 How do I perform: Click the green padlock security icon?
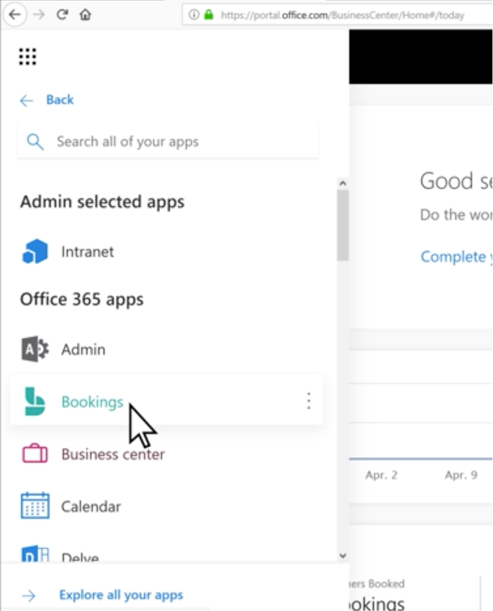[x=209, y=15]
